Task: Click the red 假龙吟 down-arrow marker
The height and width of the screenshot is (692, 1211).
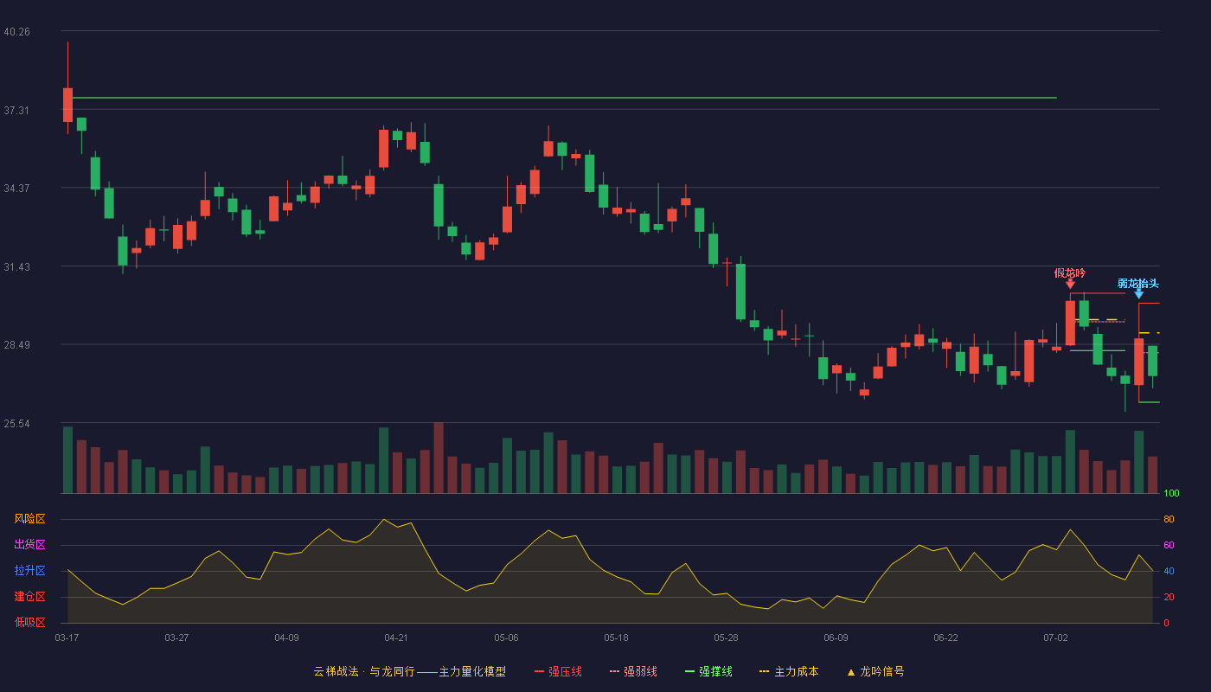Action: [x=1070, y=283]
